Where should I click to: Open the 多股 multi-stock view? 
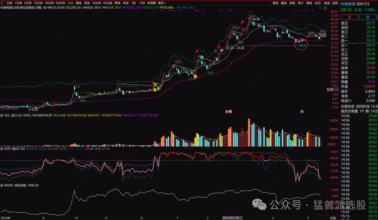[x=292, y=3]
